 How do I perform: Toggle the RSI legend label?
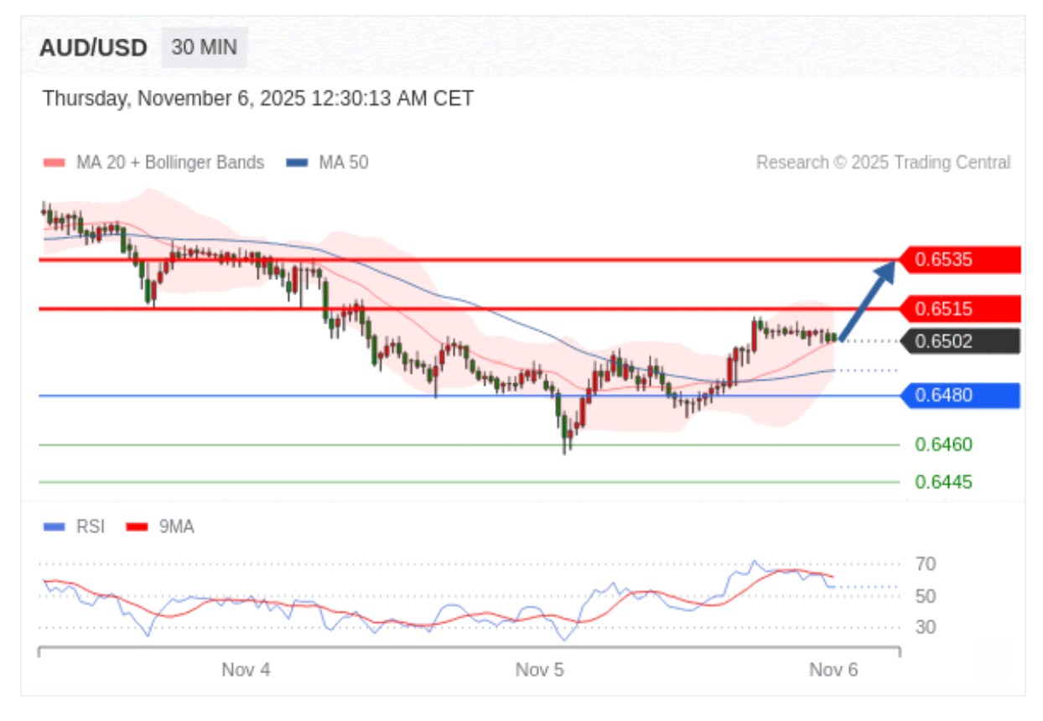coord(91,527)
